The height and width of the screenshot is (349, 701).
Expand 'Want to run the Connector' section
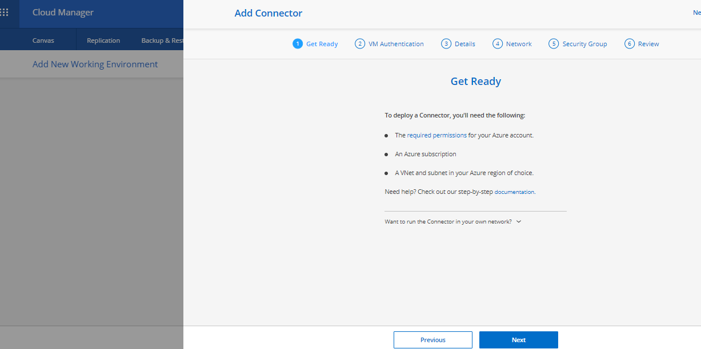coord(448,222)
